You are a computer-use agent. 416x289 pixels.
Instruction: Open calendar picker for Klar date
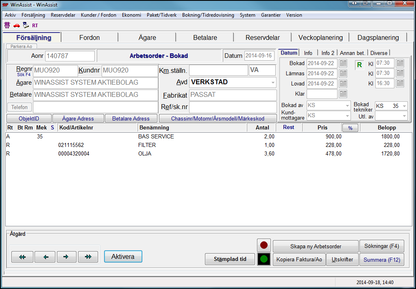click(343, 94)
